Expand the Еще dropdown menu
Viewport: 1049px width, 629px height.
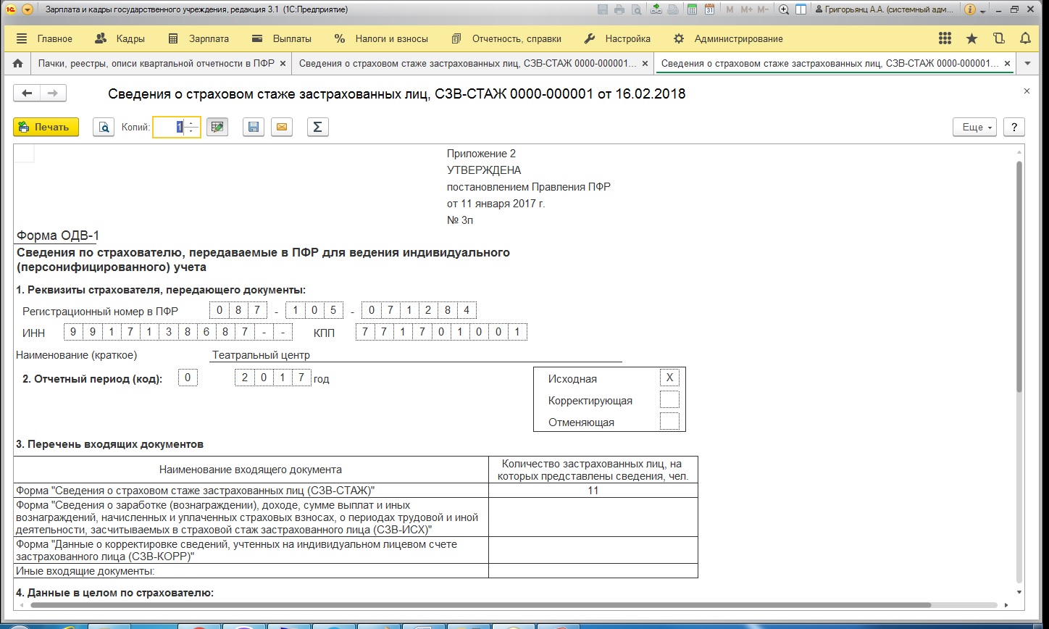[x=974, y=128]
